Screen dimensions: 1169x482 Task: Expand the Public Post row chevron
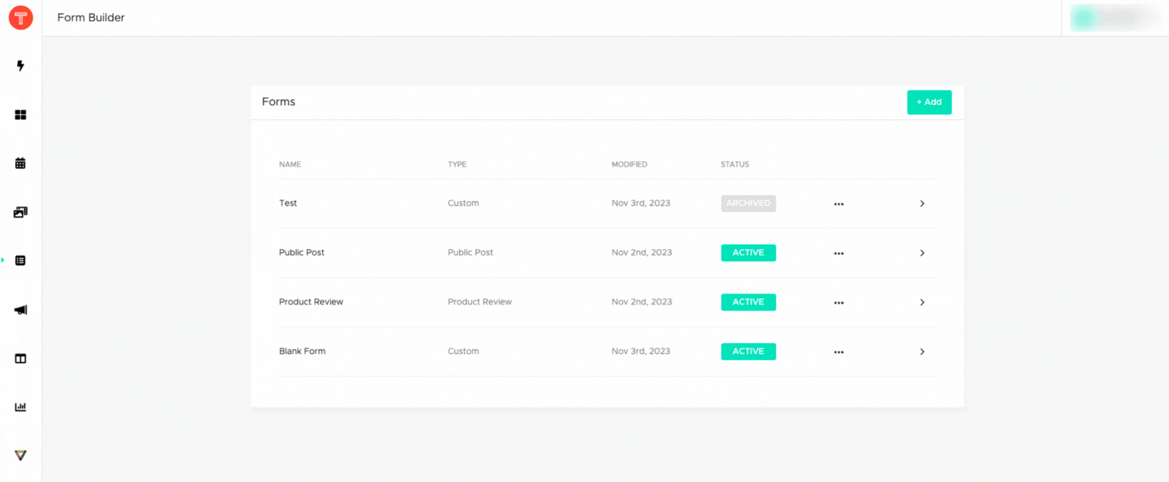click(x=922, y=253)
